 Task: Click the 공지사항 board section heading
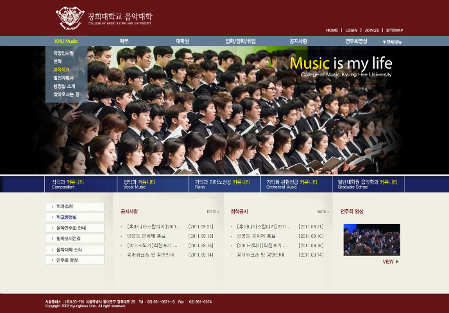tap(129, 212)
